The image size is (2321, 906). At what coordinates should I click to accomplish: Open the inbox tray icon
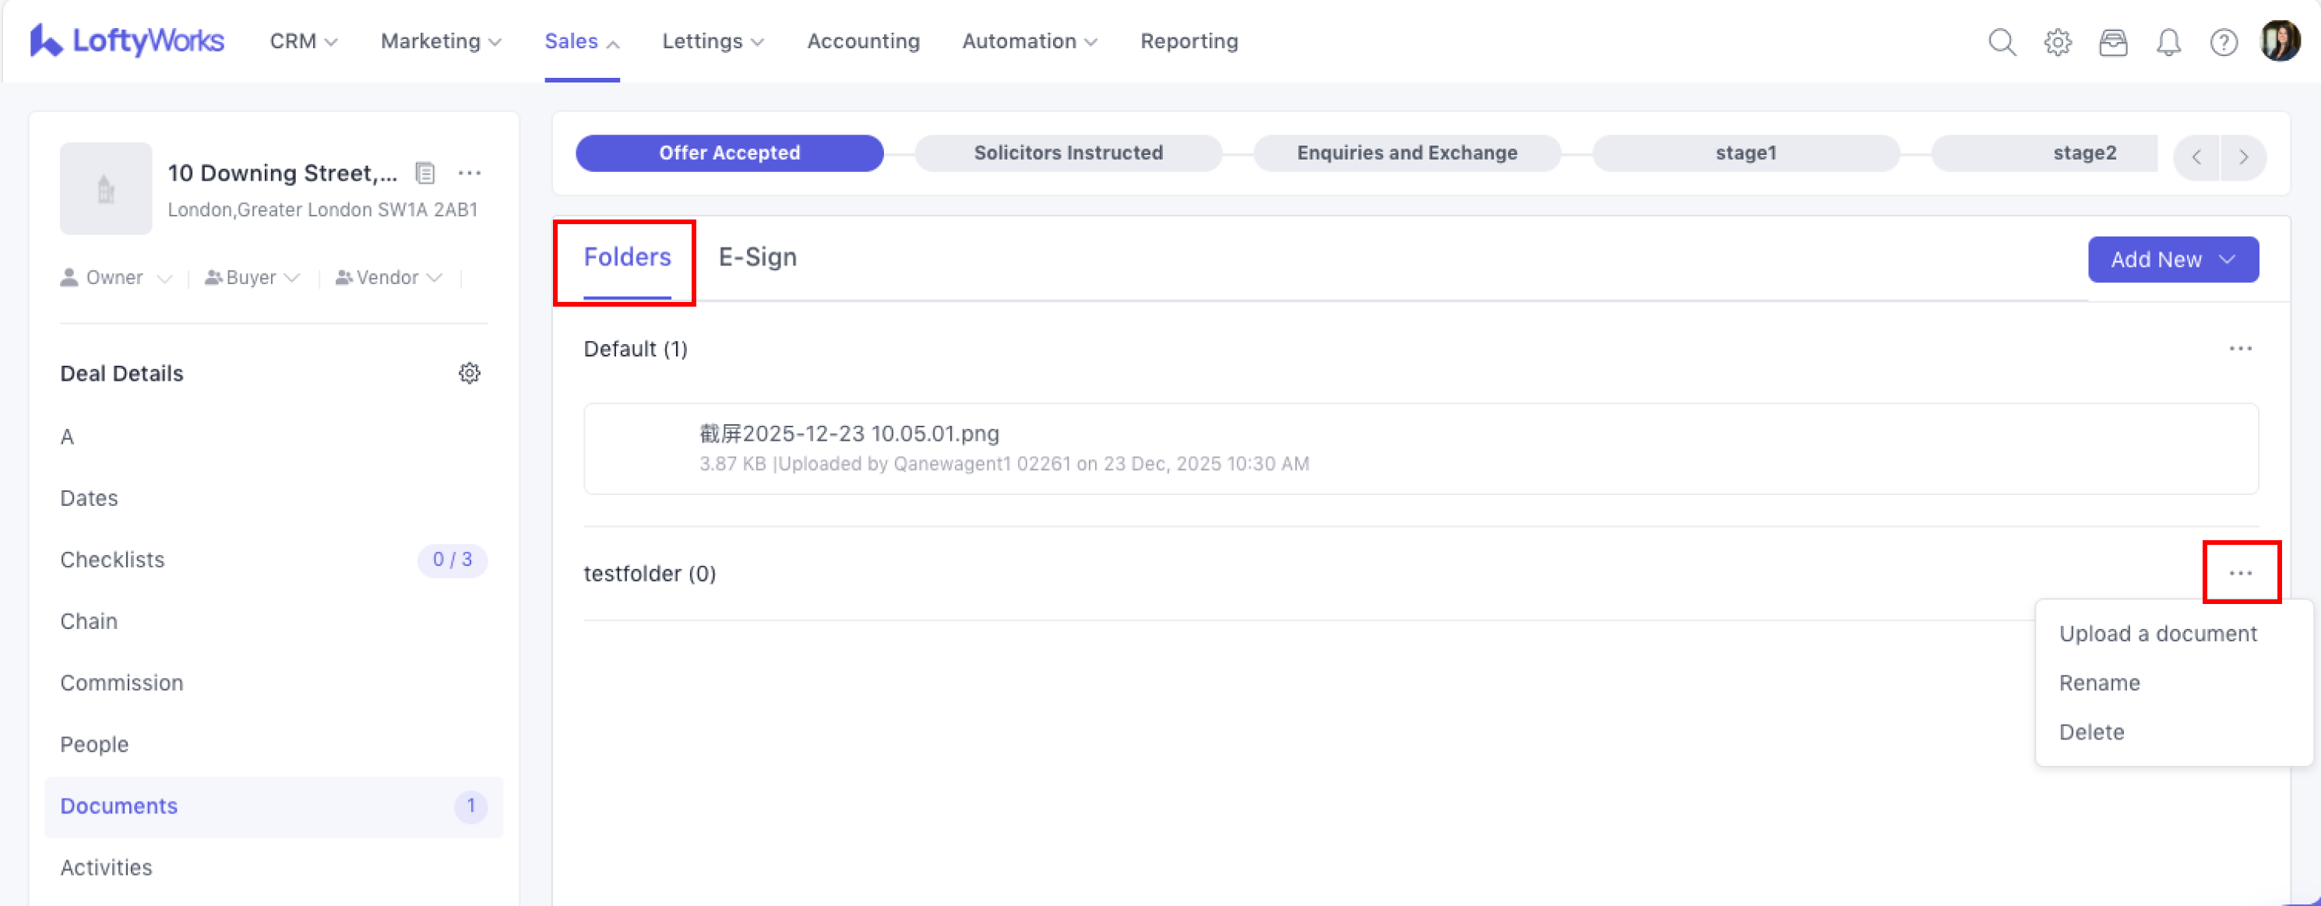point(2112,42)
